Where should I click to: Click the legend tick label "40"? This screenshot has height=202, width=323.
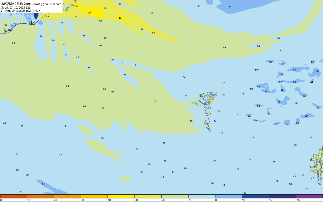click(109, 200)
